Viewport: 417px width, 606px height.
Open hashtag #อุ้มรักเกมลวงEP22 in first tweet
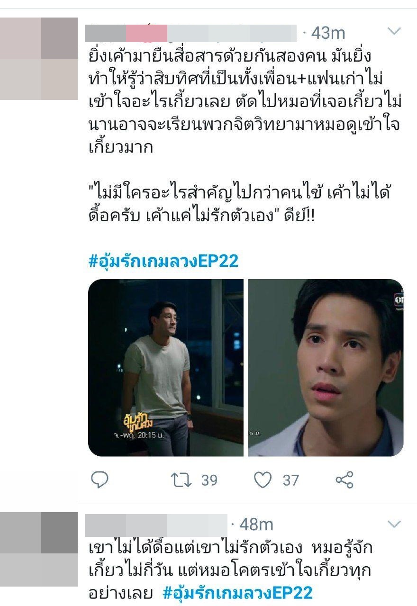tap(163, 261)
